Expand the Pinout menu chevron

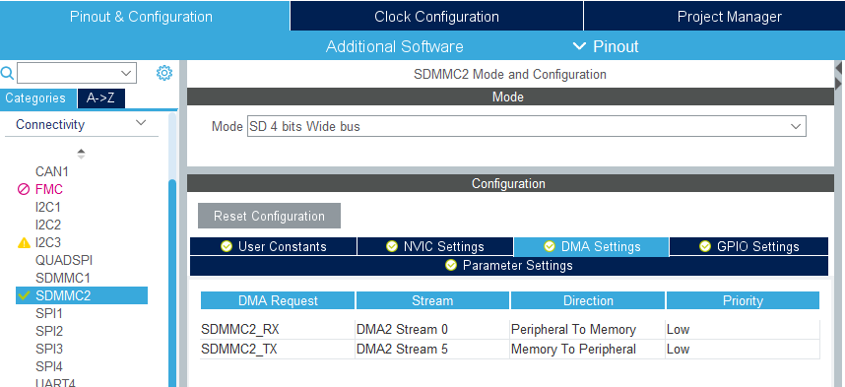click(x=579, y=46)
